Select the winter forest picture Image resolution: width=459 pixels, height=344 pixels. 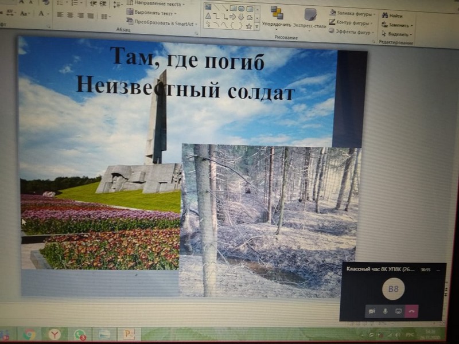tap(269, 221)
